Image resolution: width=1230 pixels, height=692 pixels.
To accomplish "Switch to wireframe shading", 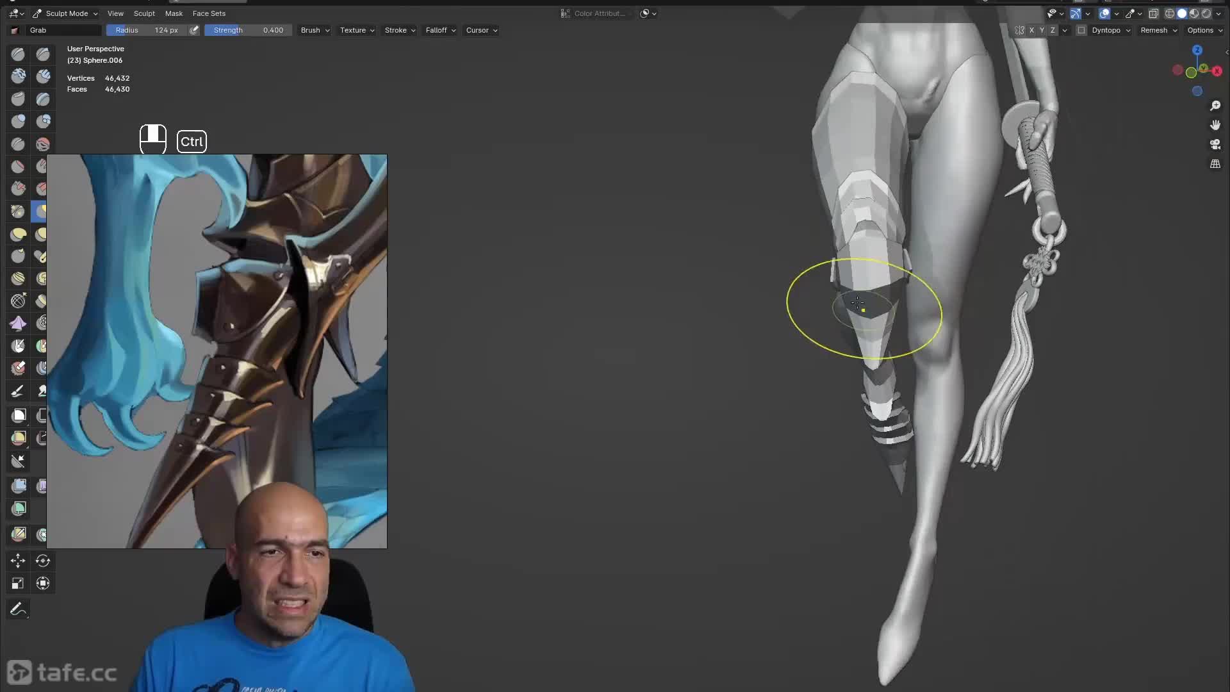I will pos(1170,13).
